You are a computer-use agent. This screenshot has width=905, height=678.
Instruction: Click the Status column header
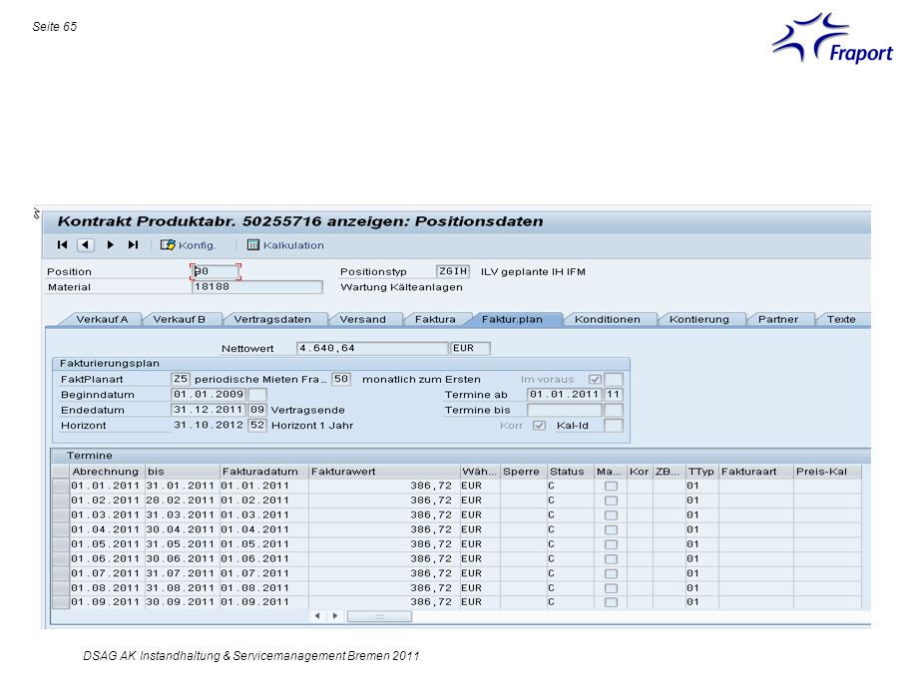click(x=571, y=472)
